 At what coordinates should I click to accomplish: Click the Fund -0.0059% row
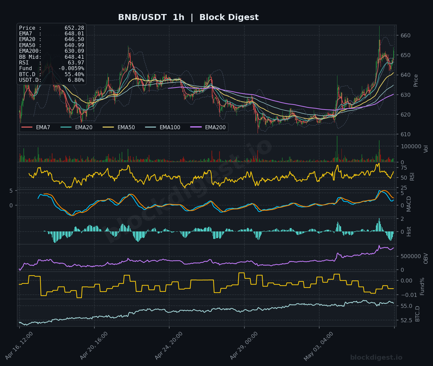point(51,68)
